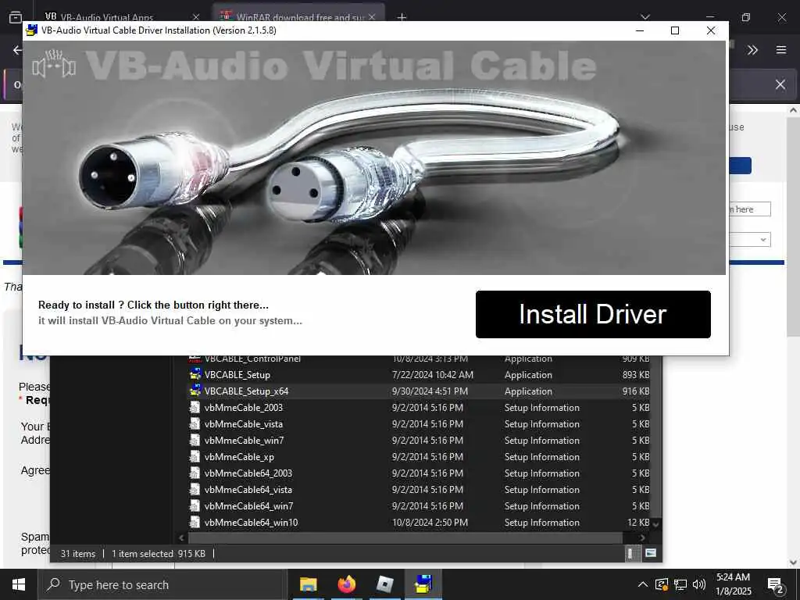
Task: Click 10/8/2024 2:50 PM date cell
Action: [430, 523]
